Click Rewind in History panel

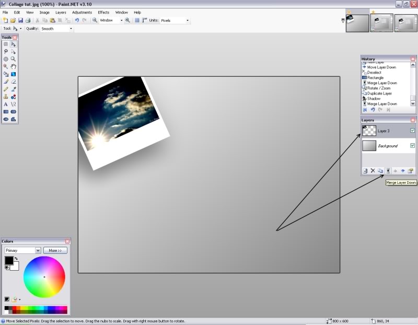coord(365,110)
